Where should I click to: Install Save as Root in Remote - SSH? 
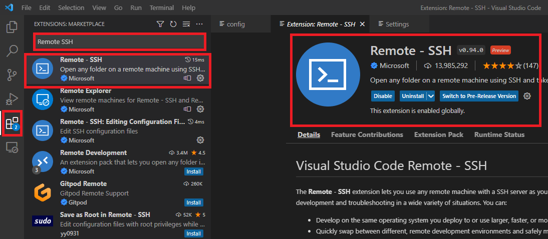194,233
